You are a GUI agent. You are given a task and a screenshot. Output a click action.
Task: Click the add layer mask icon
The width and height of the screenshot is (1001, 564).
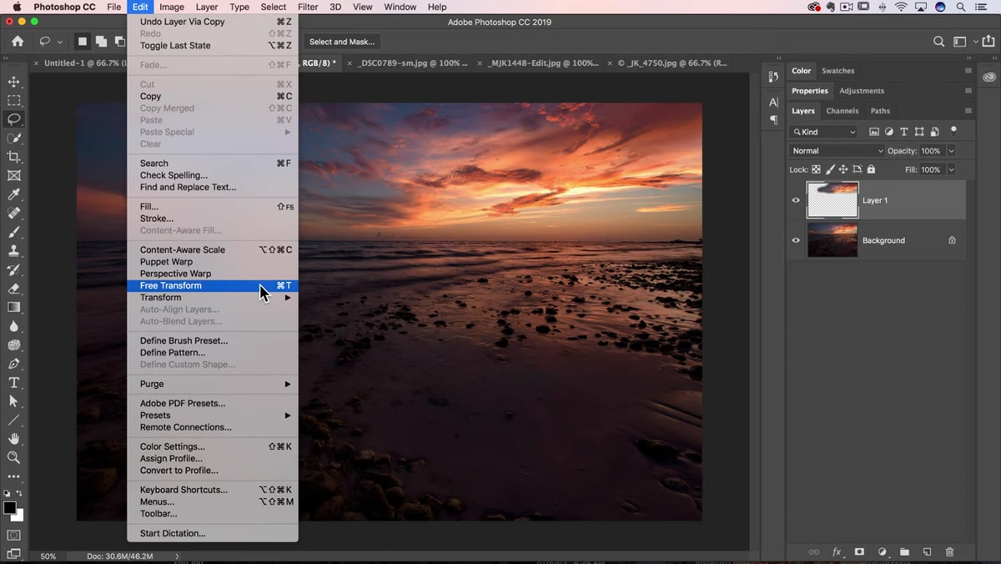point(859,551)
